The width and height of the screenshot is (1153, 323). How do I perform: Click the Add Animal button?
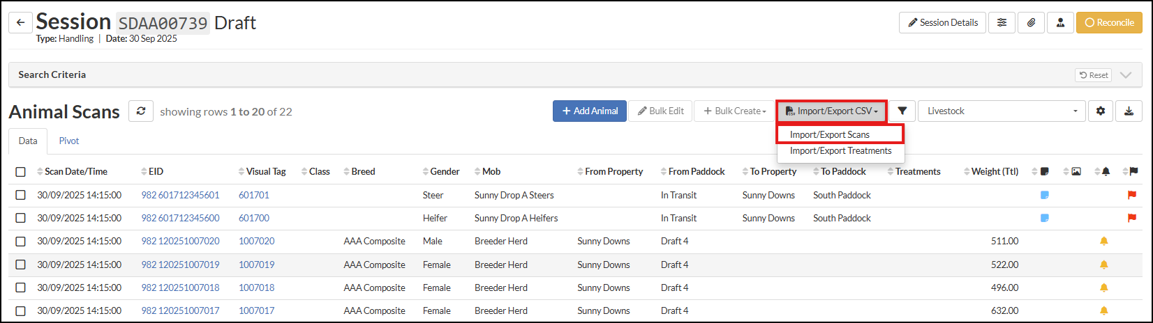click(x=589, y=111)
